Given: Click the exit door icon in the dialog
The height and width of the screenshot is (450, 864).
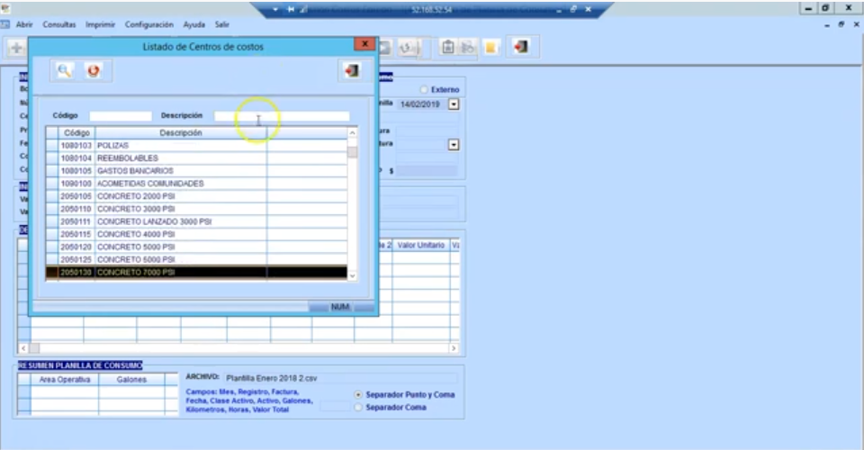Looking at the screenshot, I should 352,70.
